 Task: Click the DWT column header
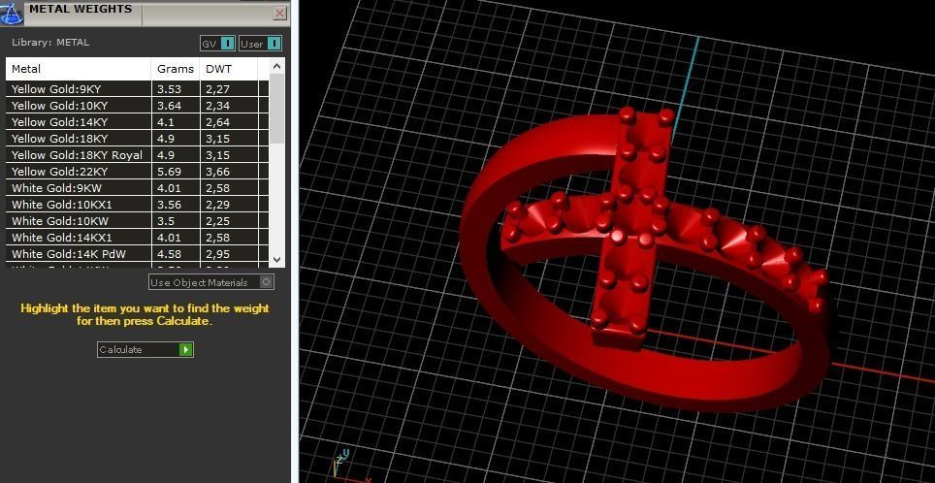point(228,69)
